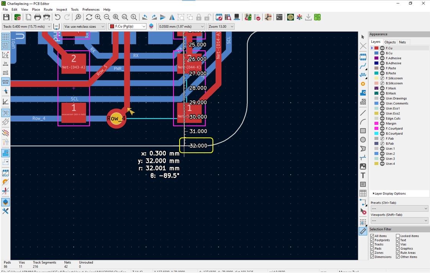Hide the B.Cu layer visibility eye
This screenshot has width=430, height=273.
pos(382,53)
